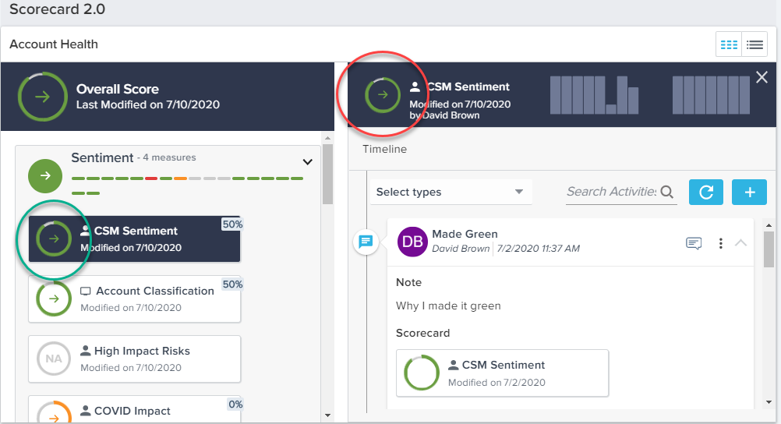Click the search magnifier icon
Screen dimensions: 781x424
pyautogui.click(x=667, y=192)
